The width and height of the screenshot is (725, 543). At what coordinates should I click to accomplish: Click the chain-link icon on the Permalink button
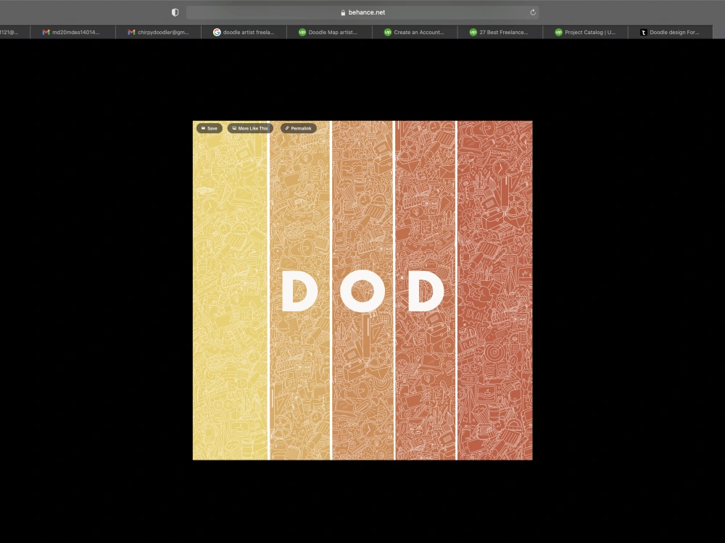286,128
